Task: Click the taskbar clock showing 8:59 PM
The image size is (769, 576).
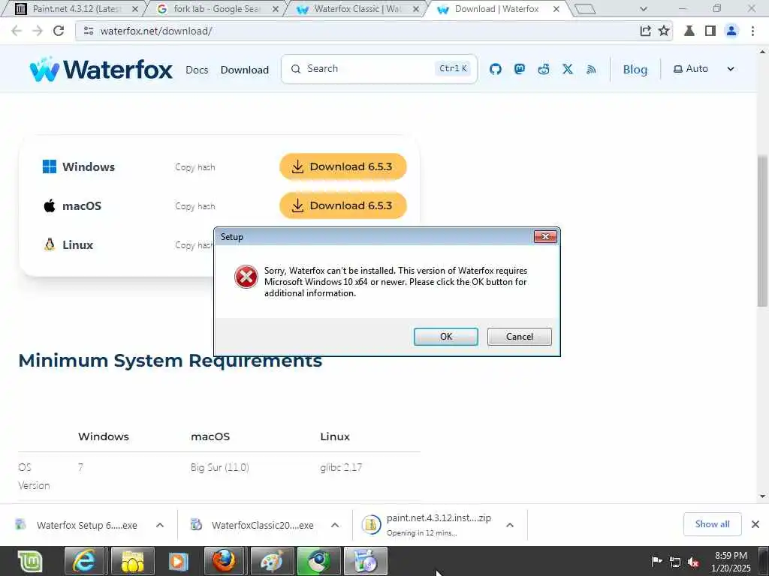Action: coord(731,561)
